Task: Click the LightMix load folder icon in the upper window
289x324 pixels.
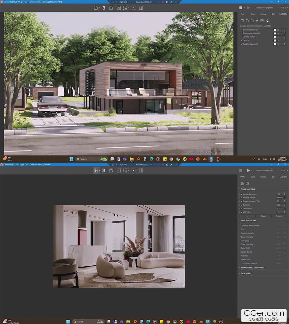Action: click(x=252, y=21)
